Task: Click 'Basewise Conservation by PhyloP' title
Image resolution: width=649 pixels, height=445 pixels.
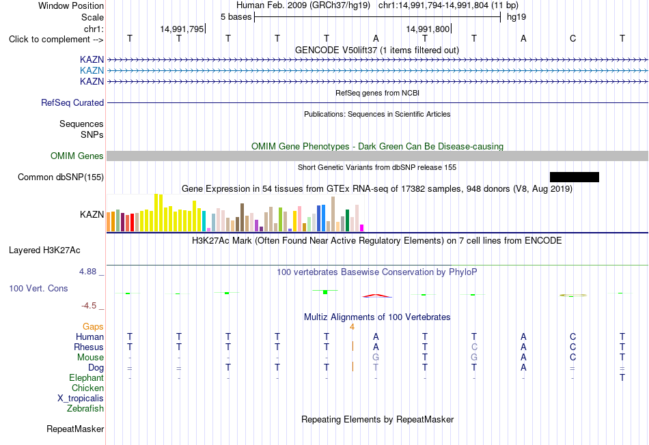Action: [376, 272]
